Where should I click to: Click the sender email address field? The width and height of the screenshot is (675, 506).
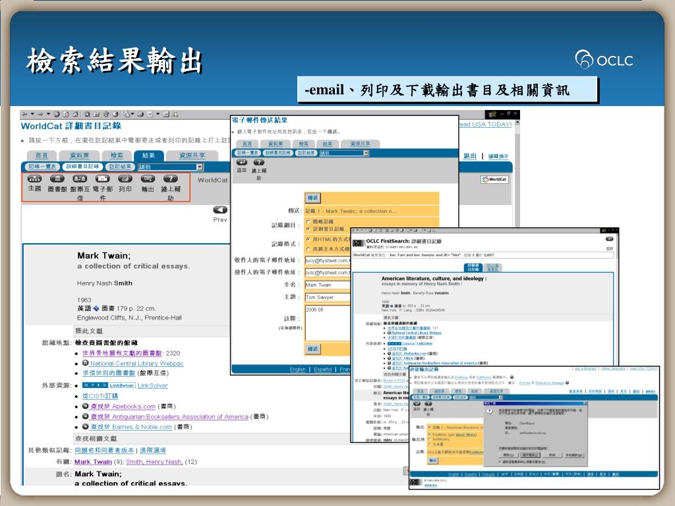pos(328,272)
